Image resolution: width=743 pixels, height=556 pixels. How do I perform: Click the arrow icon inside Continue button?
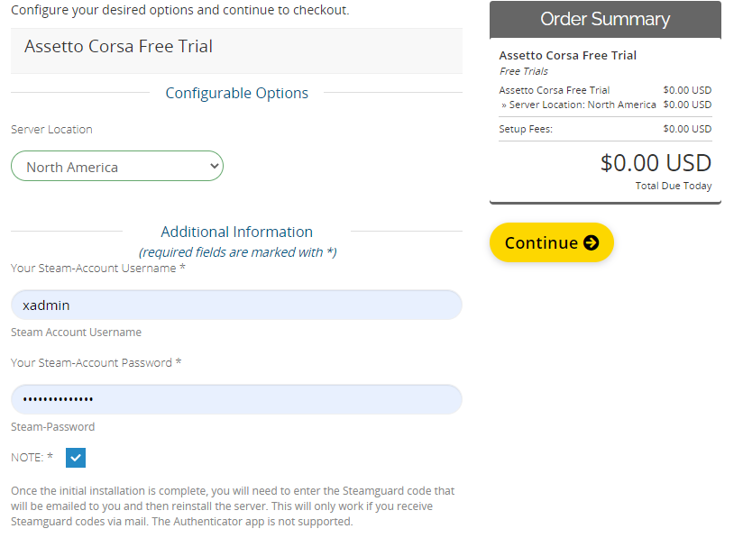point(591,242)
